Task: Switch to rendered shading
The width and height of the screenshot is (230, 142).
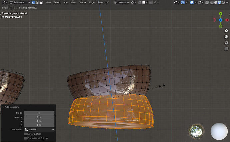Action: pos(223,2)
